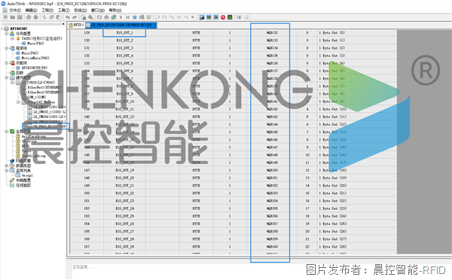This screenshot has width=452, height=280.
Task: Click the E10_OUT_1 variable name cell
Action: (124, 32)
